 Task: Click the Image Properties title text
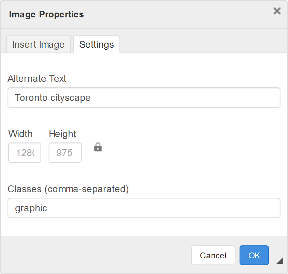[46, 15]
